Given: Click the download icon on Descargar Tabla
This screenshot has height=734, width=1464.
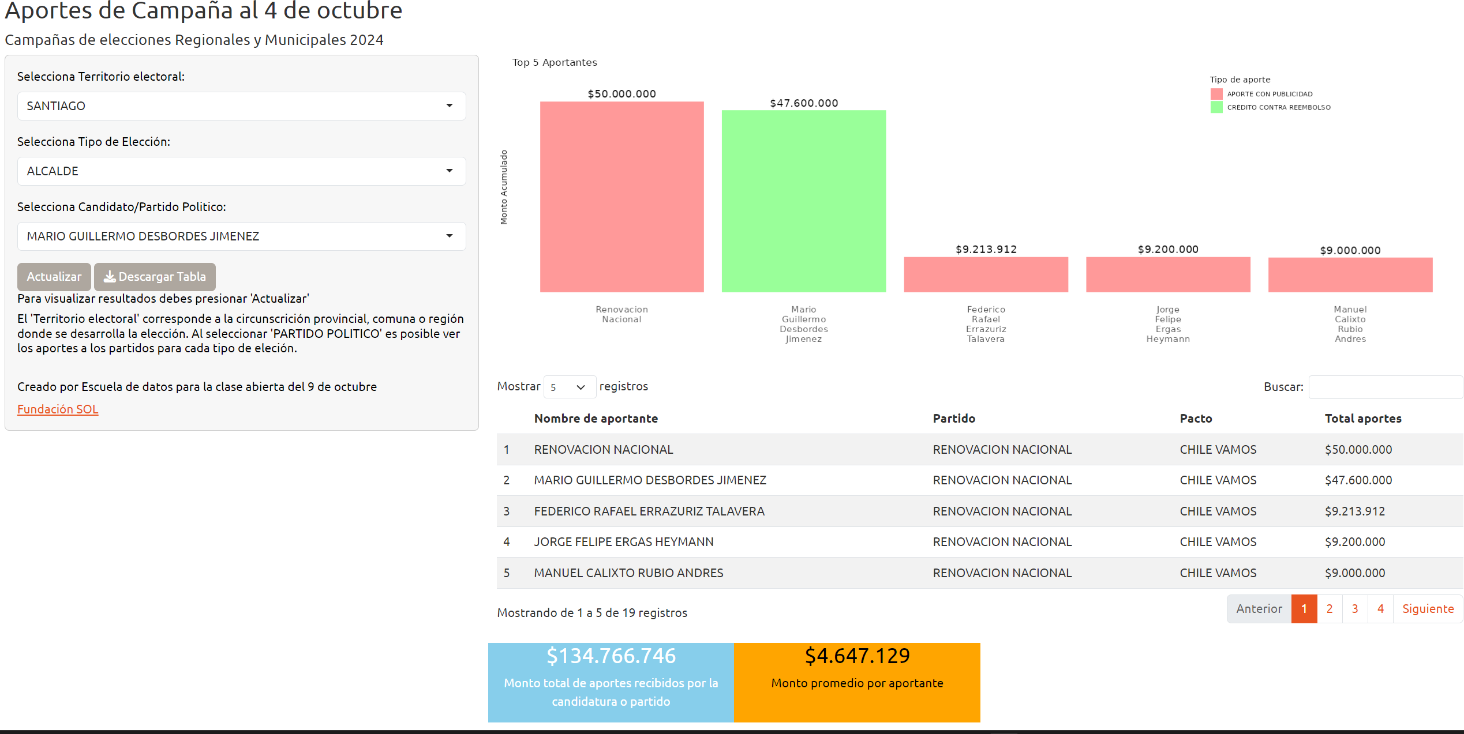Looking at the screenshot, I should tap(110, 277).
